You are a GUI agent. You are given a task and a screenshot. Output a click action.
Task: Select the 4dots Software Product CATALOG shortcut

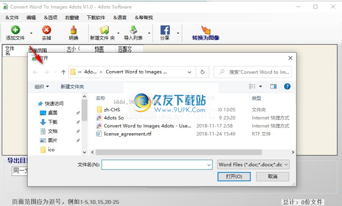pos(138,118)
